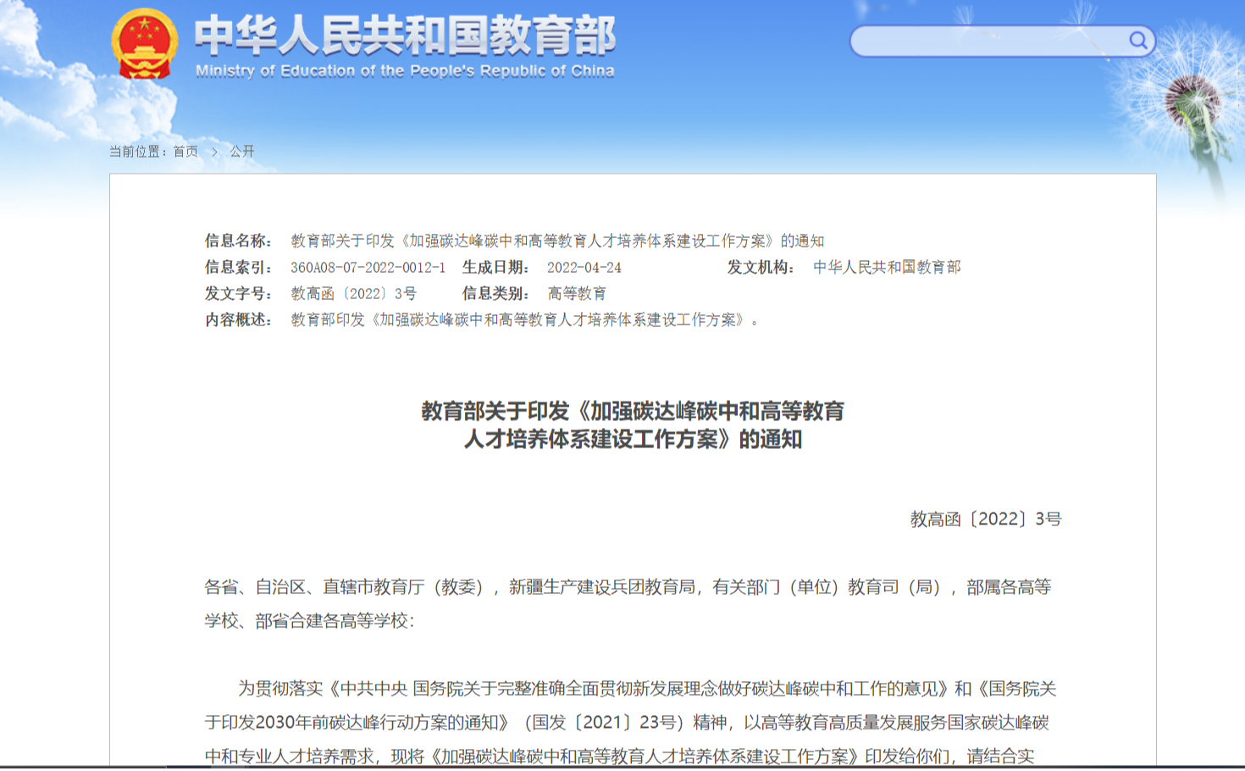Click the 信息名称 notice title value
The width and height of the screenshot is (1245, 771).
point(557,241)
